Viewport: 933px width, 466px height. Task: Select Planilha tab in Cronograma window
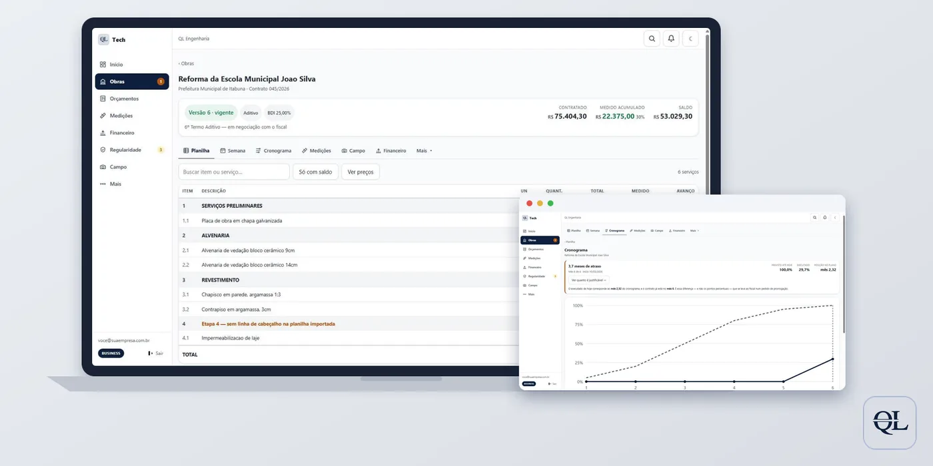pyautogui.click(x=574, y=230)
